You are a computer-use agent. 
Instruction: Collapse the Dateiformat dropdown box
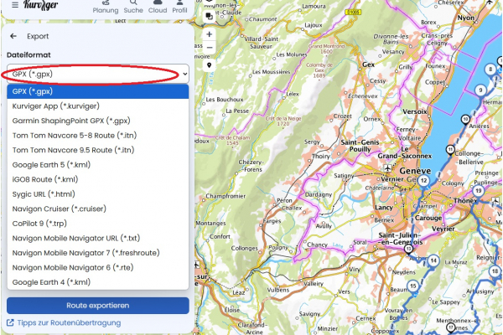click(97, 75)
